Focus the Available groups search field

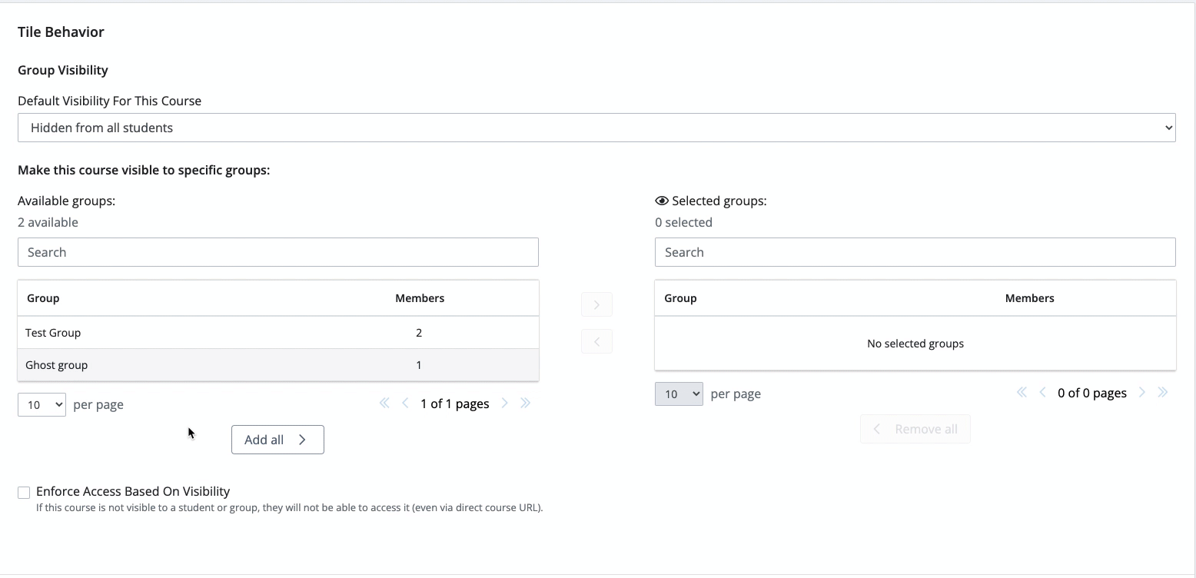277,252
